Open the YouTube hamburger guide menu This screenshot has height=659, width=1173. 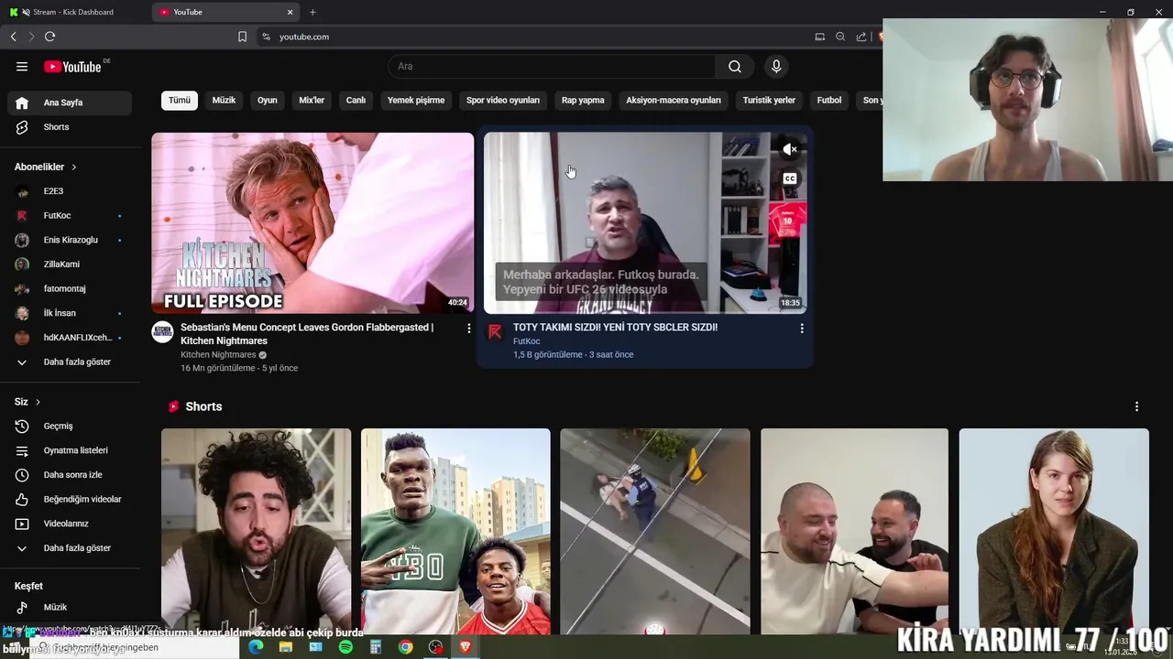22,66
